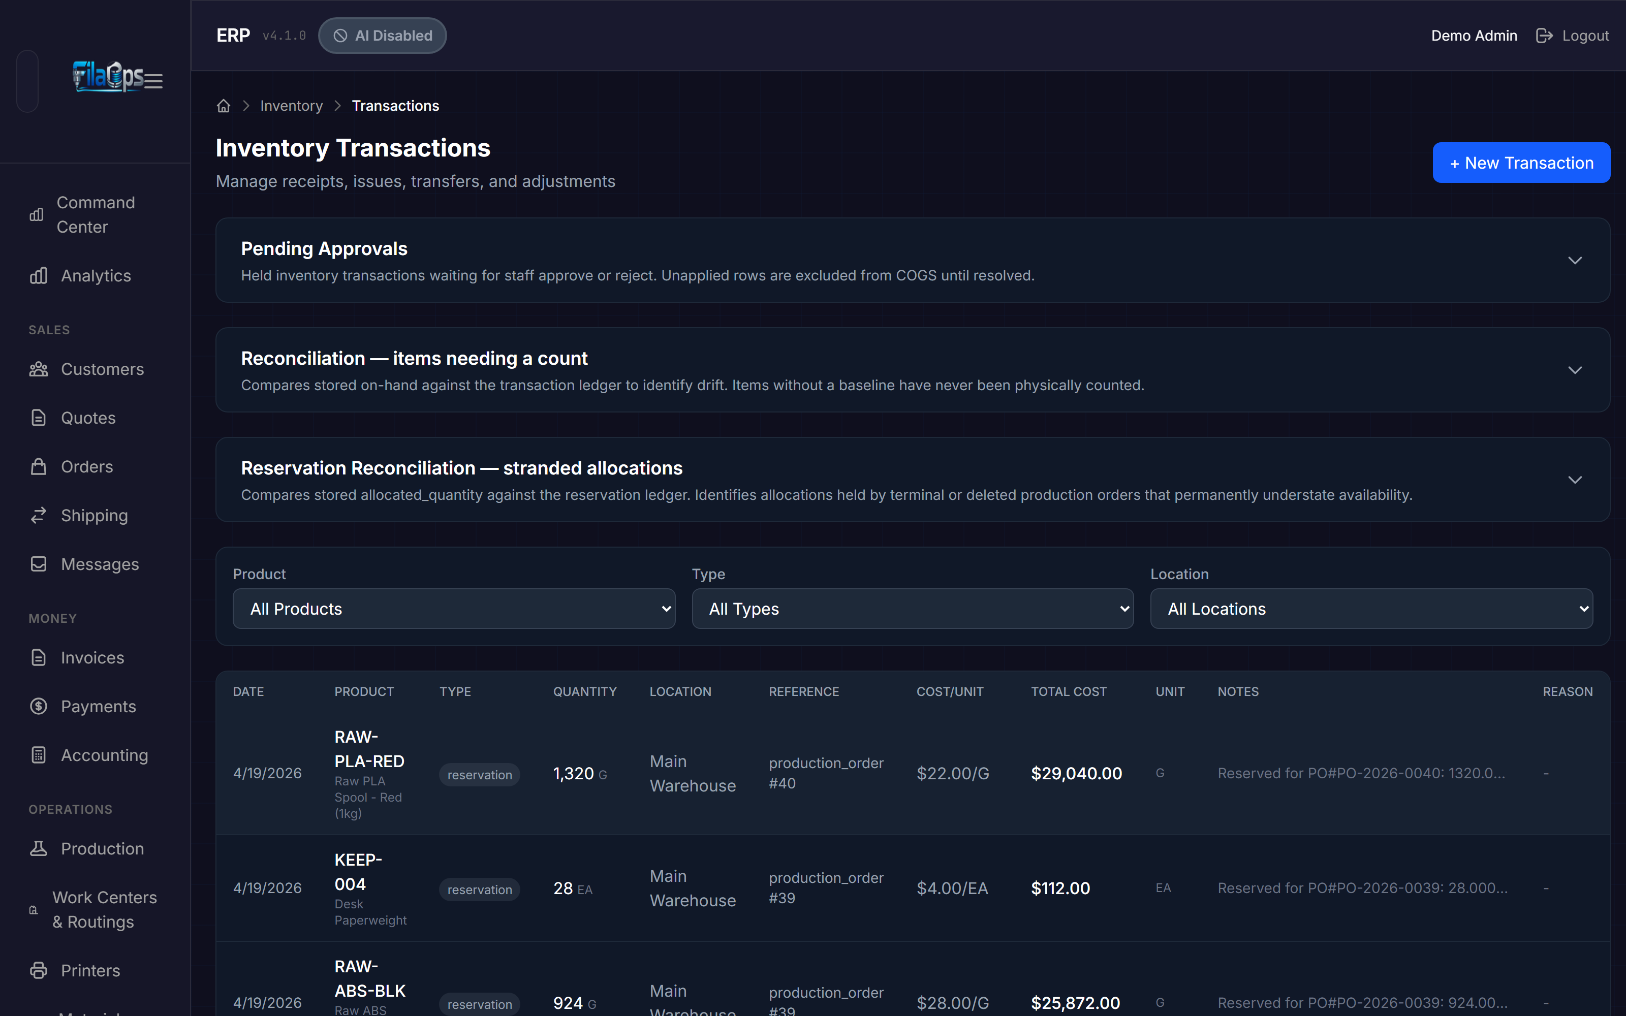1626x1016 pixels.
Task: Click the home breadcrumb icon
Action: [x=224, y=106]
